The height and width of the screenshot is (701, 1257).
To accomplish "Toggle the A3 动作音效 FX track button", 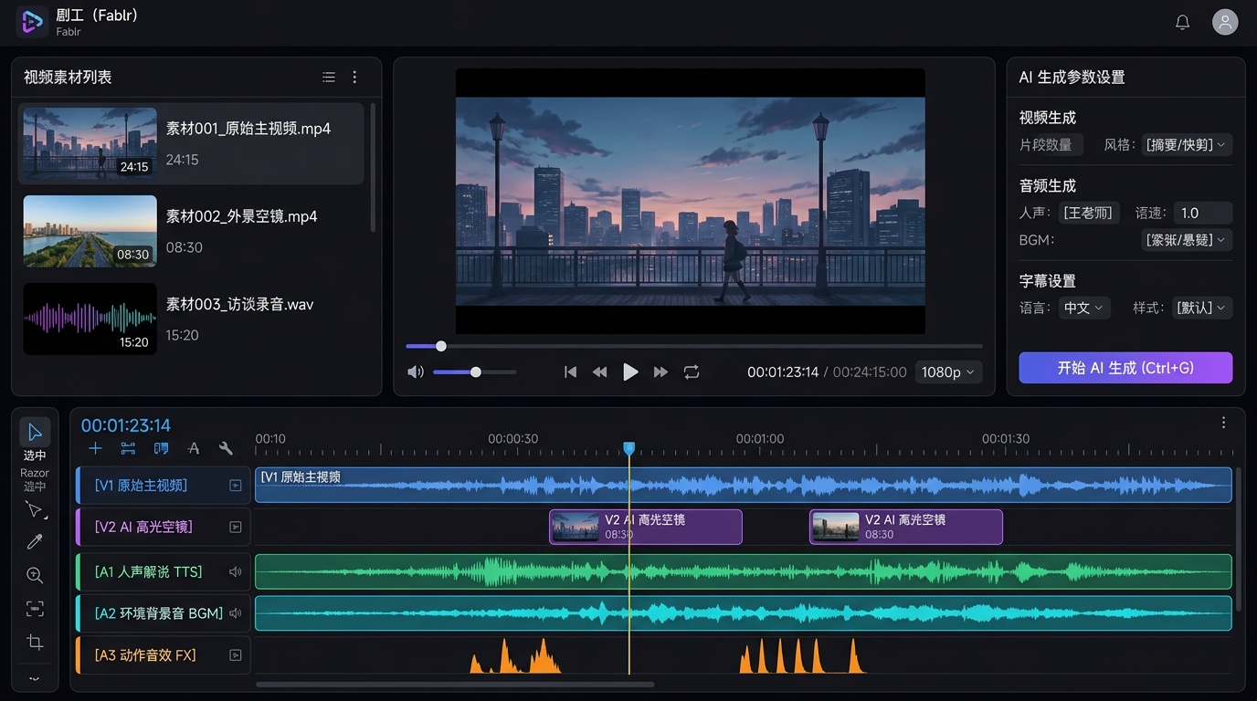I will 236,655.
